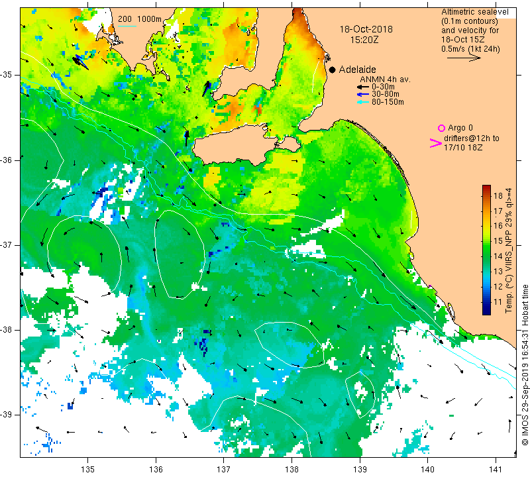Click the green 14 degree colorbar section
Image resolution: width=530 pixels, height=477 pixels.
(x=486, y=256)
